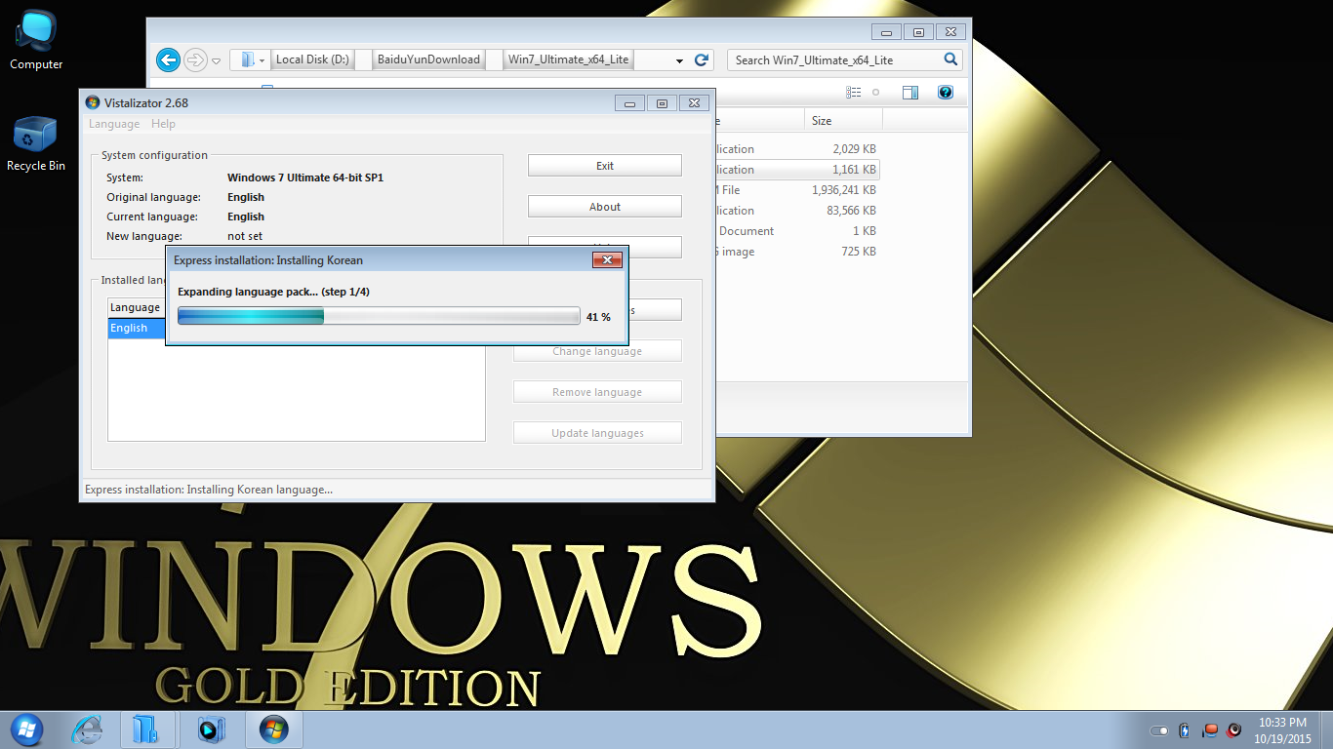Click the Vistalizator title bar icon
Screen dimensions: 1333x749
point(93,102)
